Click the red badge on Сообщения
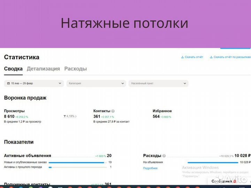Viewport: 251px width, 188px height. click(235, 181)
